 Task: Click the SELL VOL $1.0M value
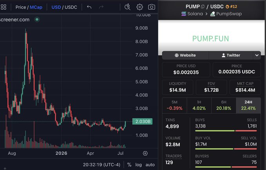(251, 144)
